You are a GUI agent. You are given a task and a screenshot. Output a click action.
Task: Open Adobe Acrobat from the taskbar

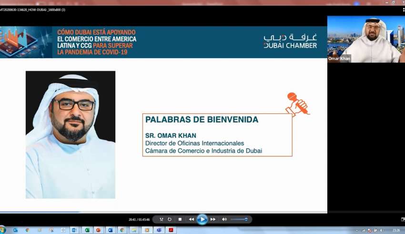tap(171, 230)
